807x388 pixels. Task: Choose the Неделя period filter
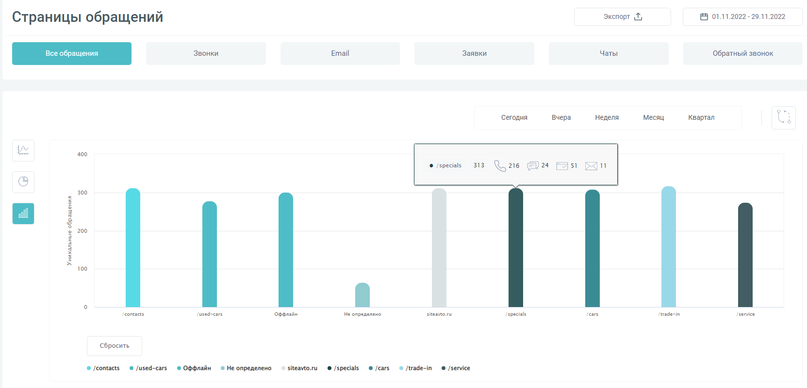coord(607,117)
